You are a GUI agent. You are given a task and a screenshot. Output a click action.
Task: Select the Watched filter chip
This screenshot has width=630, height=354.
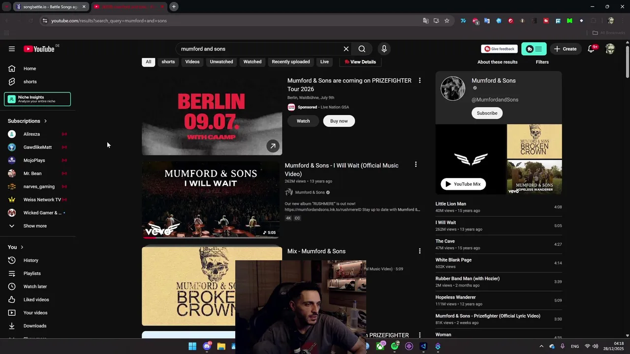coord(252,62)
